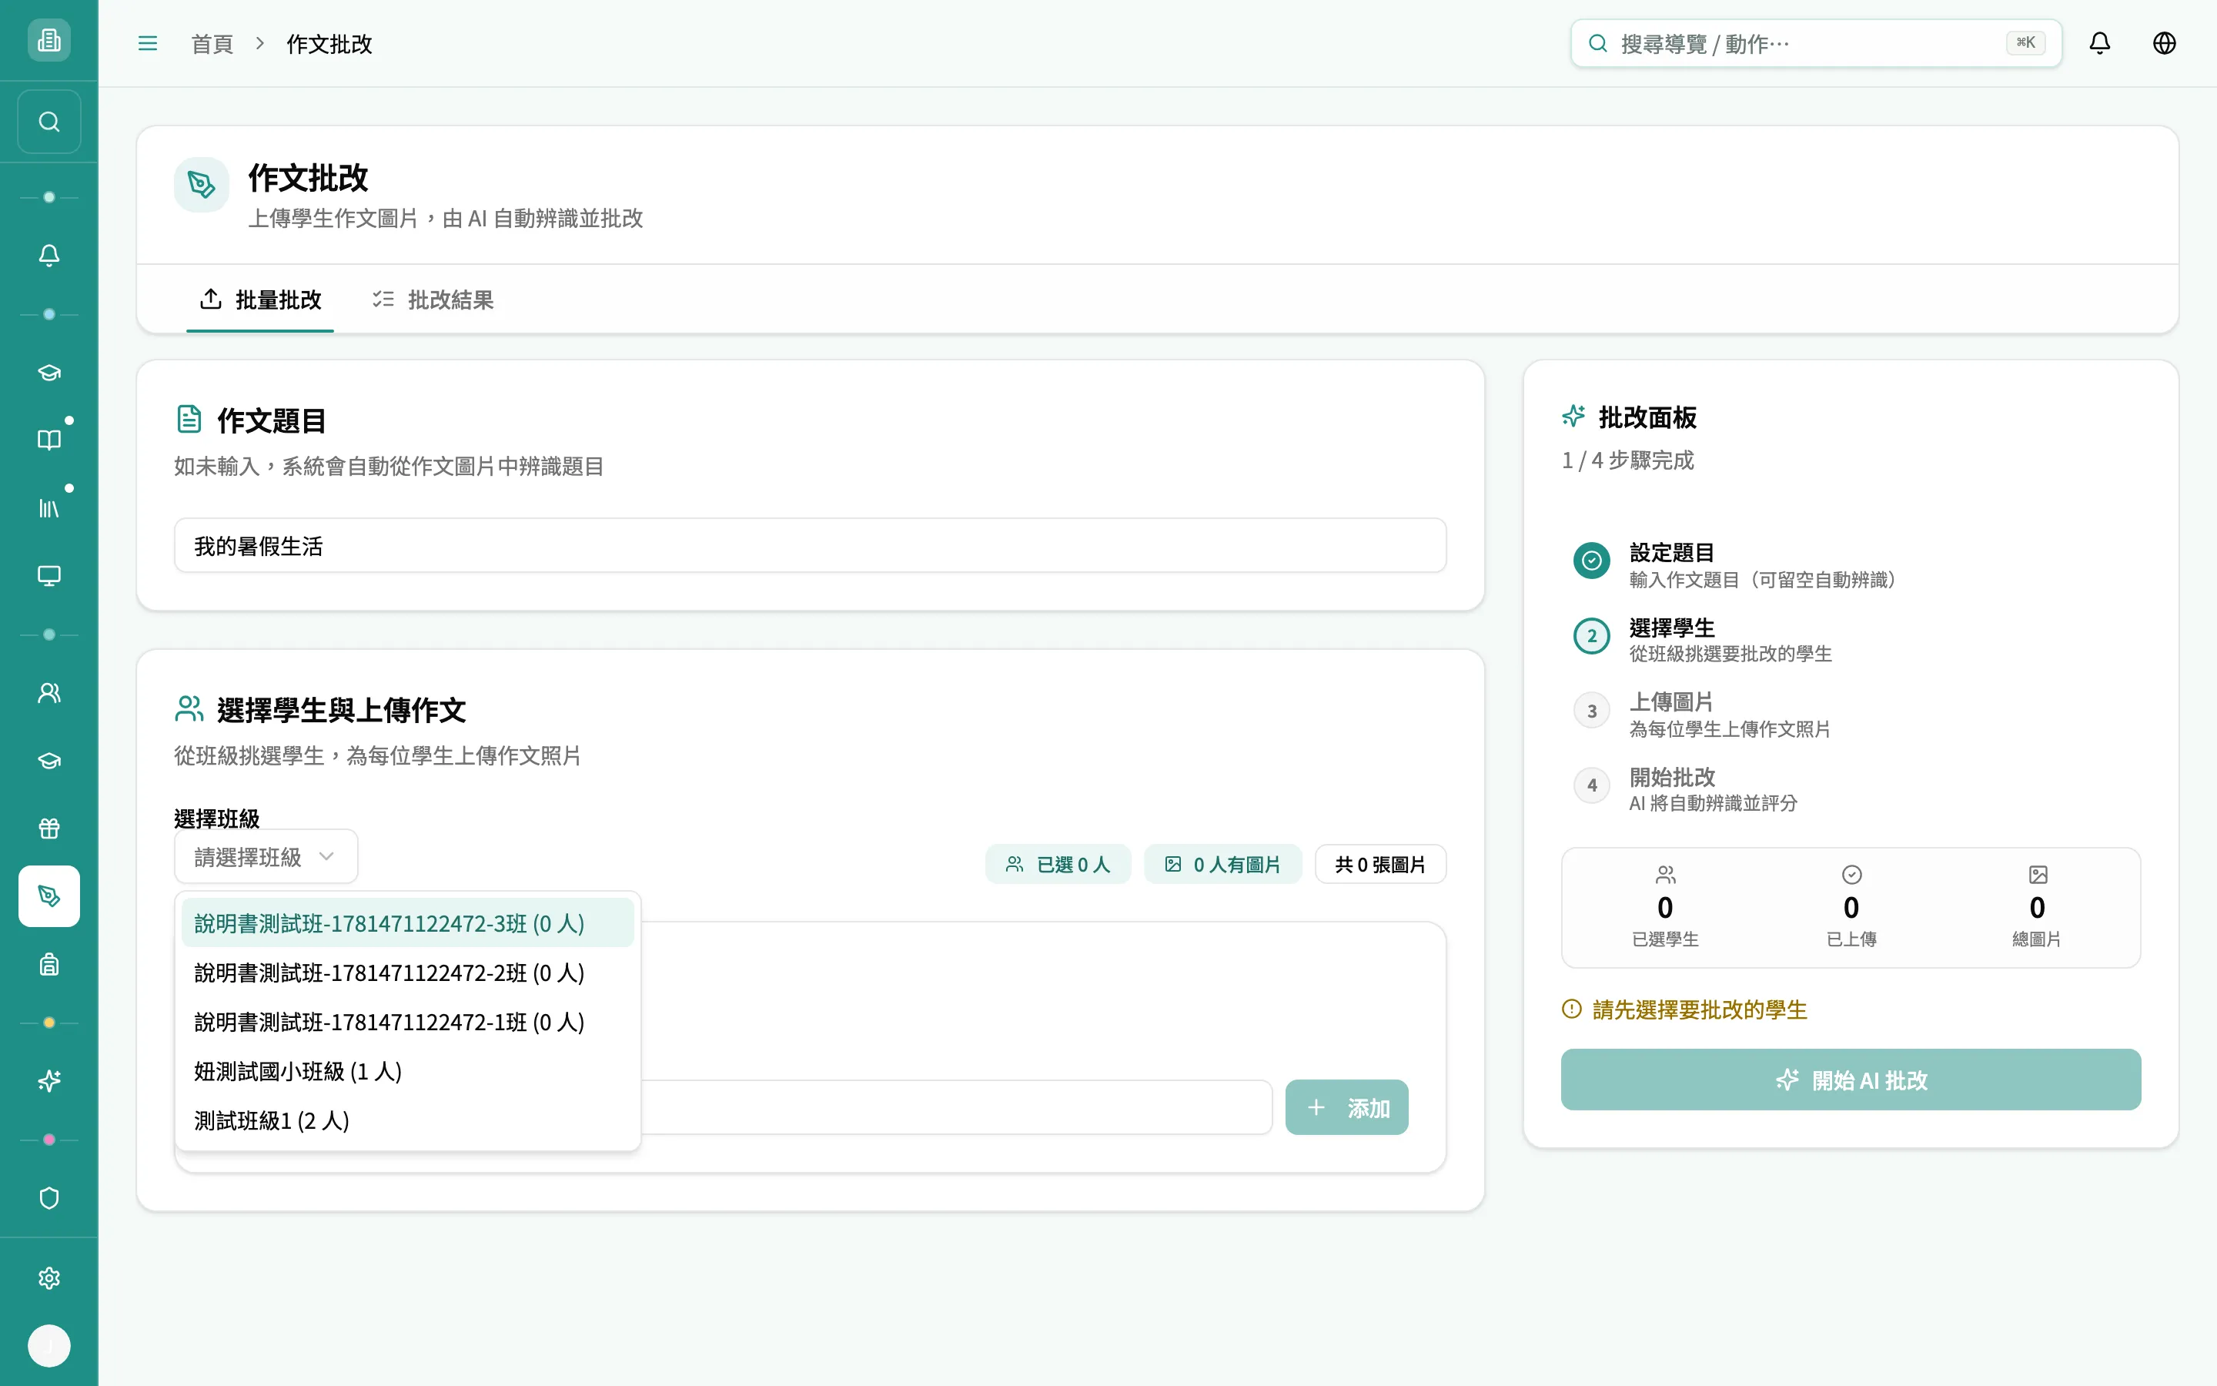Click step 3 上傳圖片 circle
The width and height of the screenshot is (2217, 1386).
pos(1591,711)
